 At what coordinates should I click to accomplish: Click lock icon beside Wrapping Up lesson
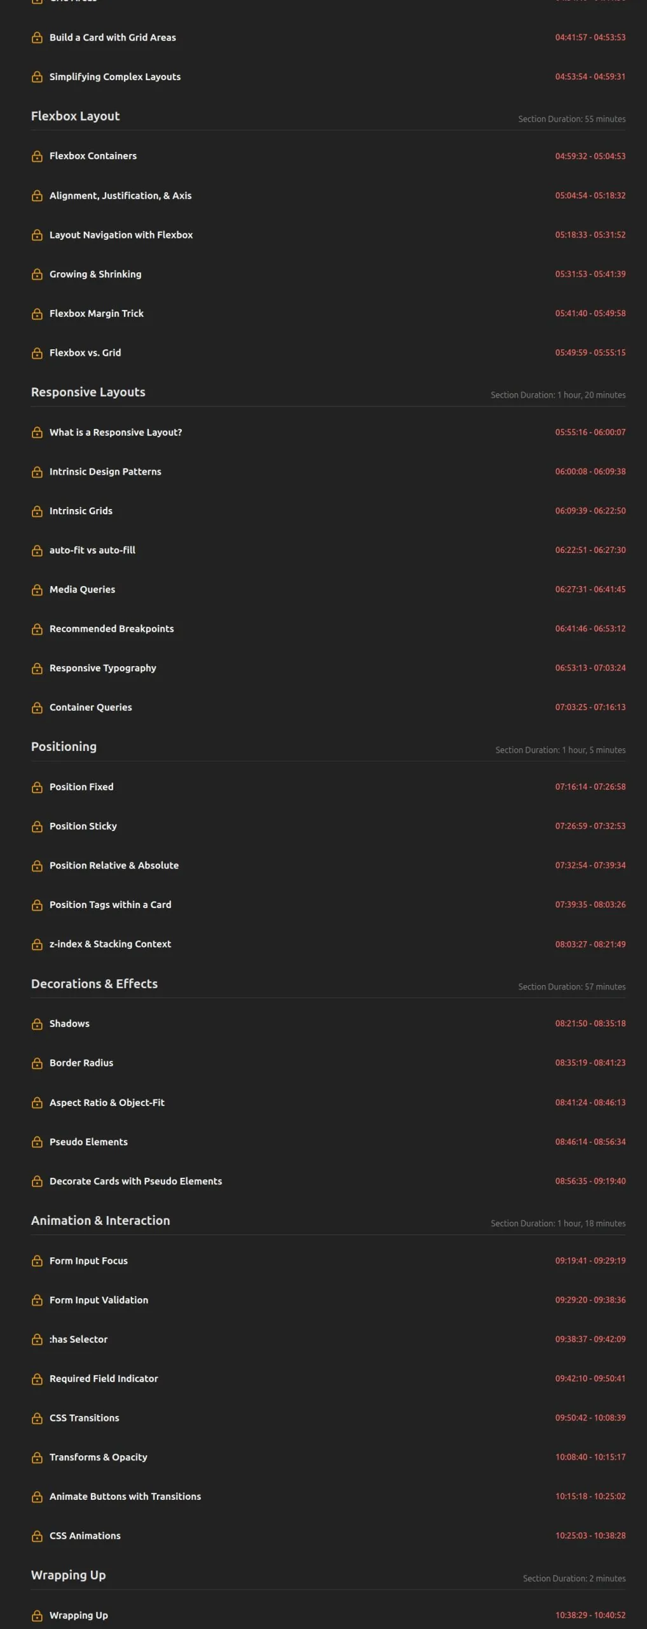37,1615
